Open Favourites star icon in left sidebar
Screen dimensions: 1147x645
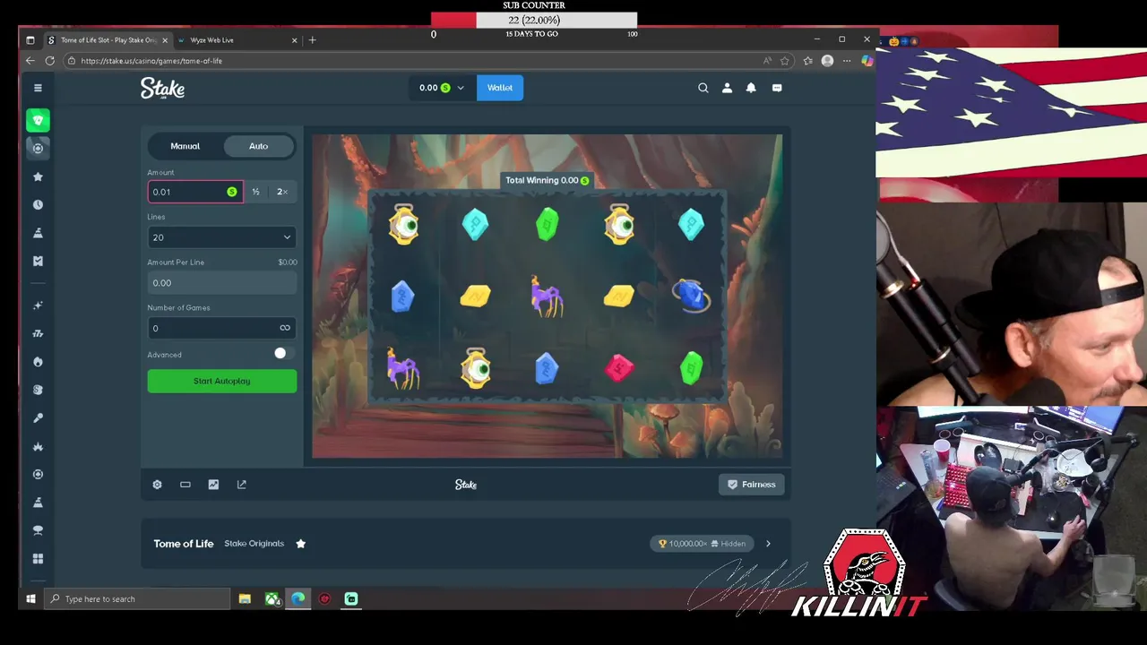pos(38,176)
